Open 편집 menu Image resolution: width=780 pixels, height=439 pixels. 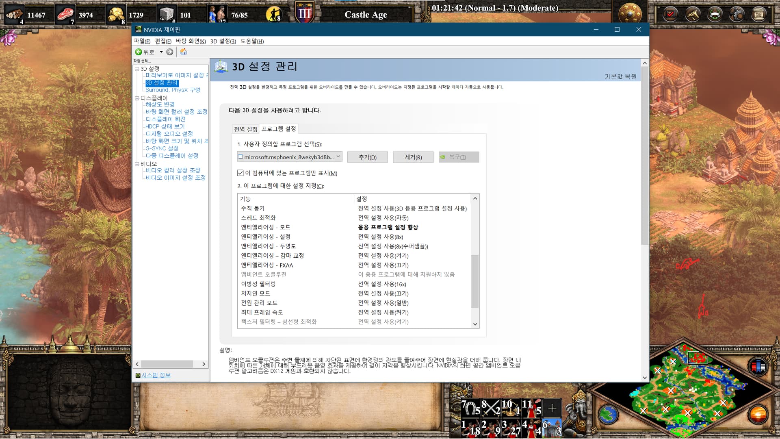click(163, 41)
